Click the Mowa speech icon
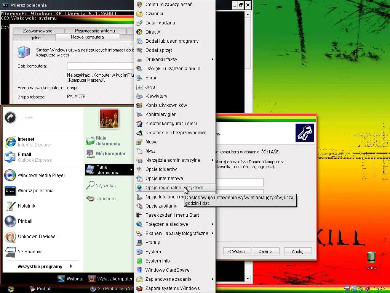 (x=139, y=142)
